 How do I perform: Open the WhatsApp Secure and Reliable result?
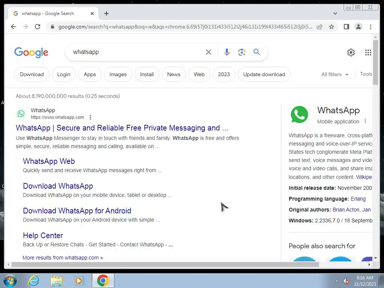coord(122,128)
